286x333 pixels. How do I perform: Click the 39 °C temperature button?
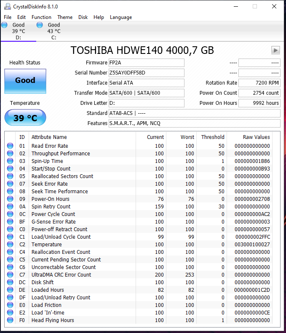pyautogui.click(x=25, y=117)
